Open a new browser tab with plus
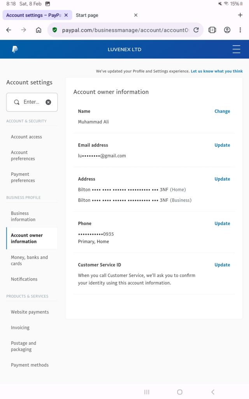 tap(240, 15)
